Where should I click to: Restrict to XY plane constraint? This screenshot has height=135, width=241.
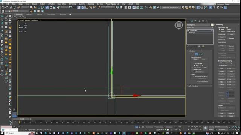[x=222, y=7]
